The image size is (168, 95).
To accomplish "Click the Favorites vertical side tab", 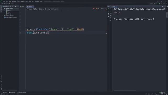I will coord(1,87).
